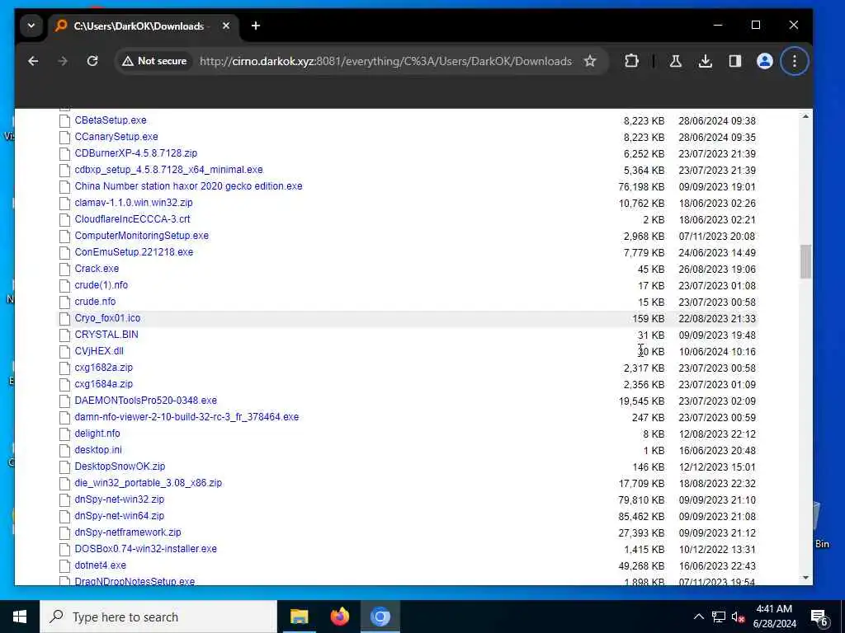Open Chrome Labs flask icon
Image resolution: width=845 pixels, height=633 pixels.
coord(675,61)
